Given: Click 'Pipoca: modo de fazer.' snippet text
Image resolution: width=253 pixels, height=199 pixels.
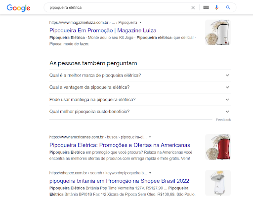Looking at the screenshot, I should pos(69,44).
